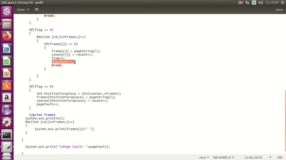
Task: Launch LibreOffice Impress from the dock
Action: coord(7,73)
